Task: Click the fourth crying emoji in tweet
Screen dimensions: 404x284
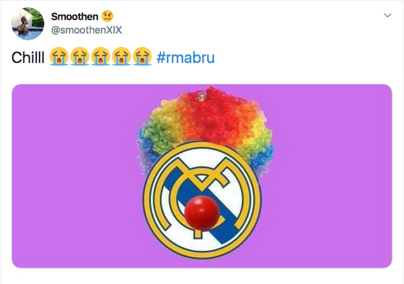Action: pyautogui.click(x=121, y=56)
